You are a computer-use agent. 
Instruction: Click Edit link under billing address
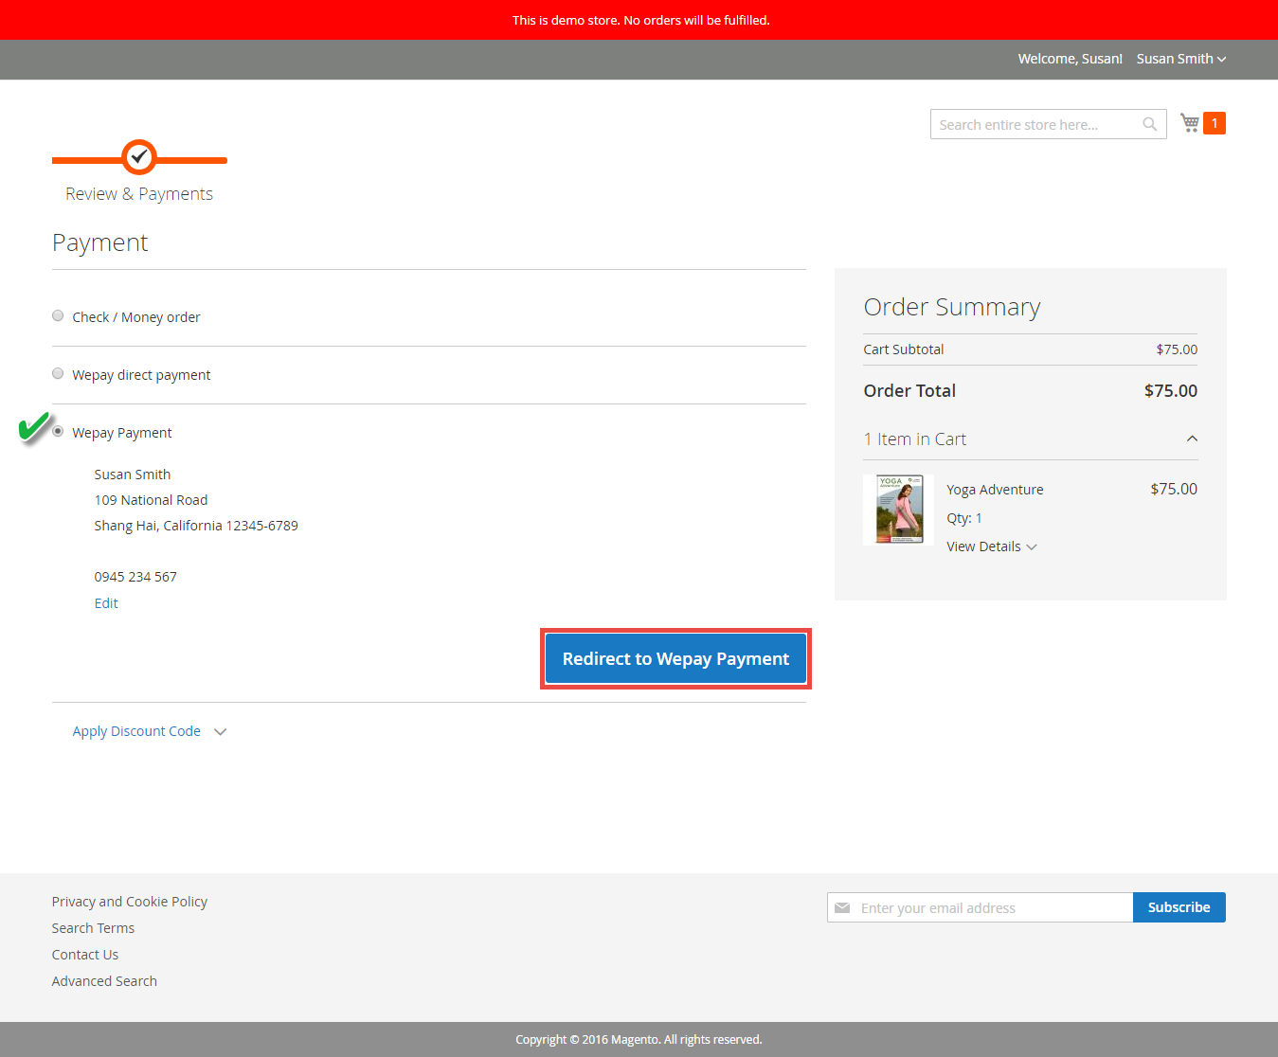[x=106, y=603]
